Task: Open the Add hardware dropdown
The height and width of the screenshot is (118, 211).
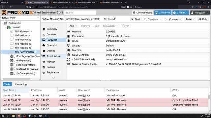Action: click(x=73, y=26)
